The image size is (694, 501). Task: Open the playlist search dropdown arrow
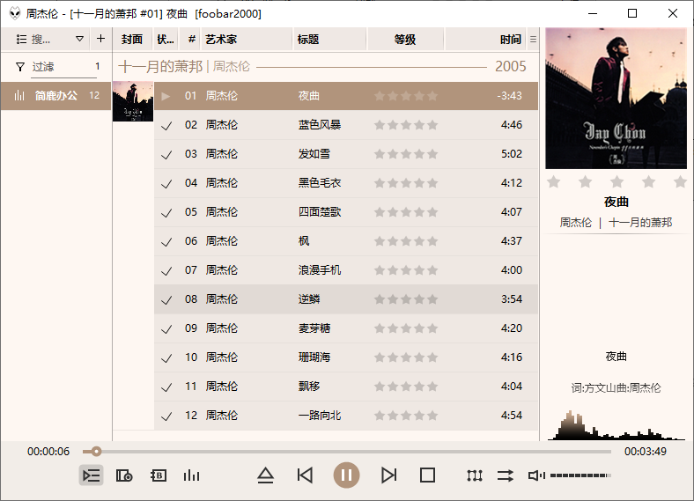coord(79,39)
